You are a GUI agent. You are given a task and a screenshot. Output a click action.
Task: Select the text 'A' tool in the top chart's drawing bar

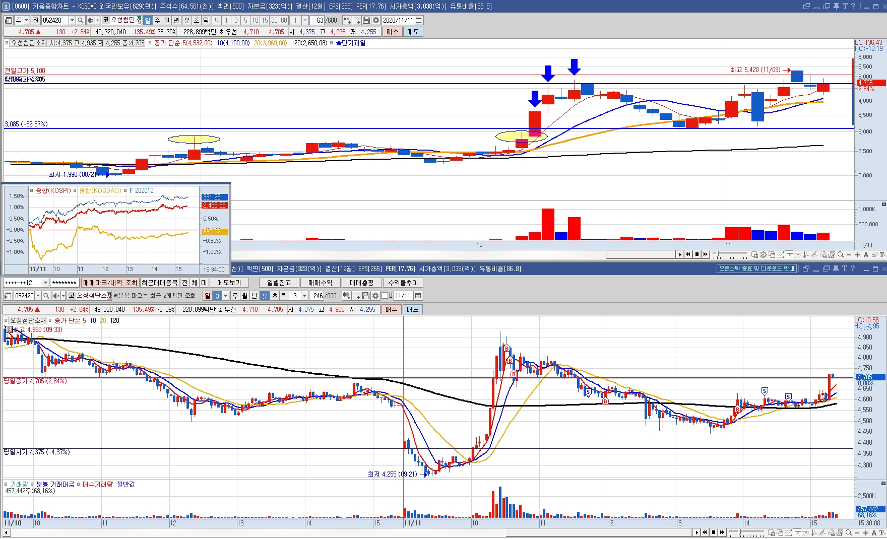point(866,255)
